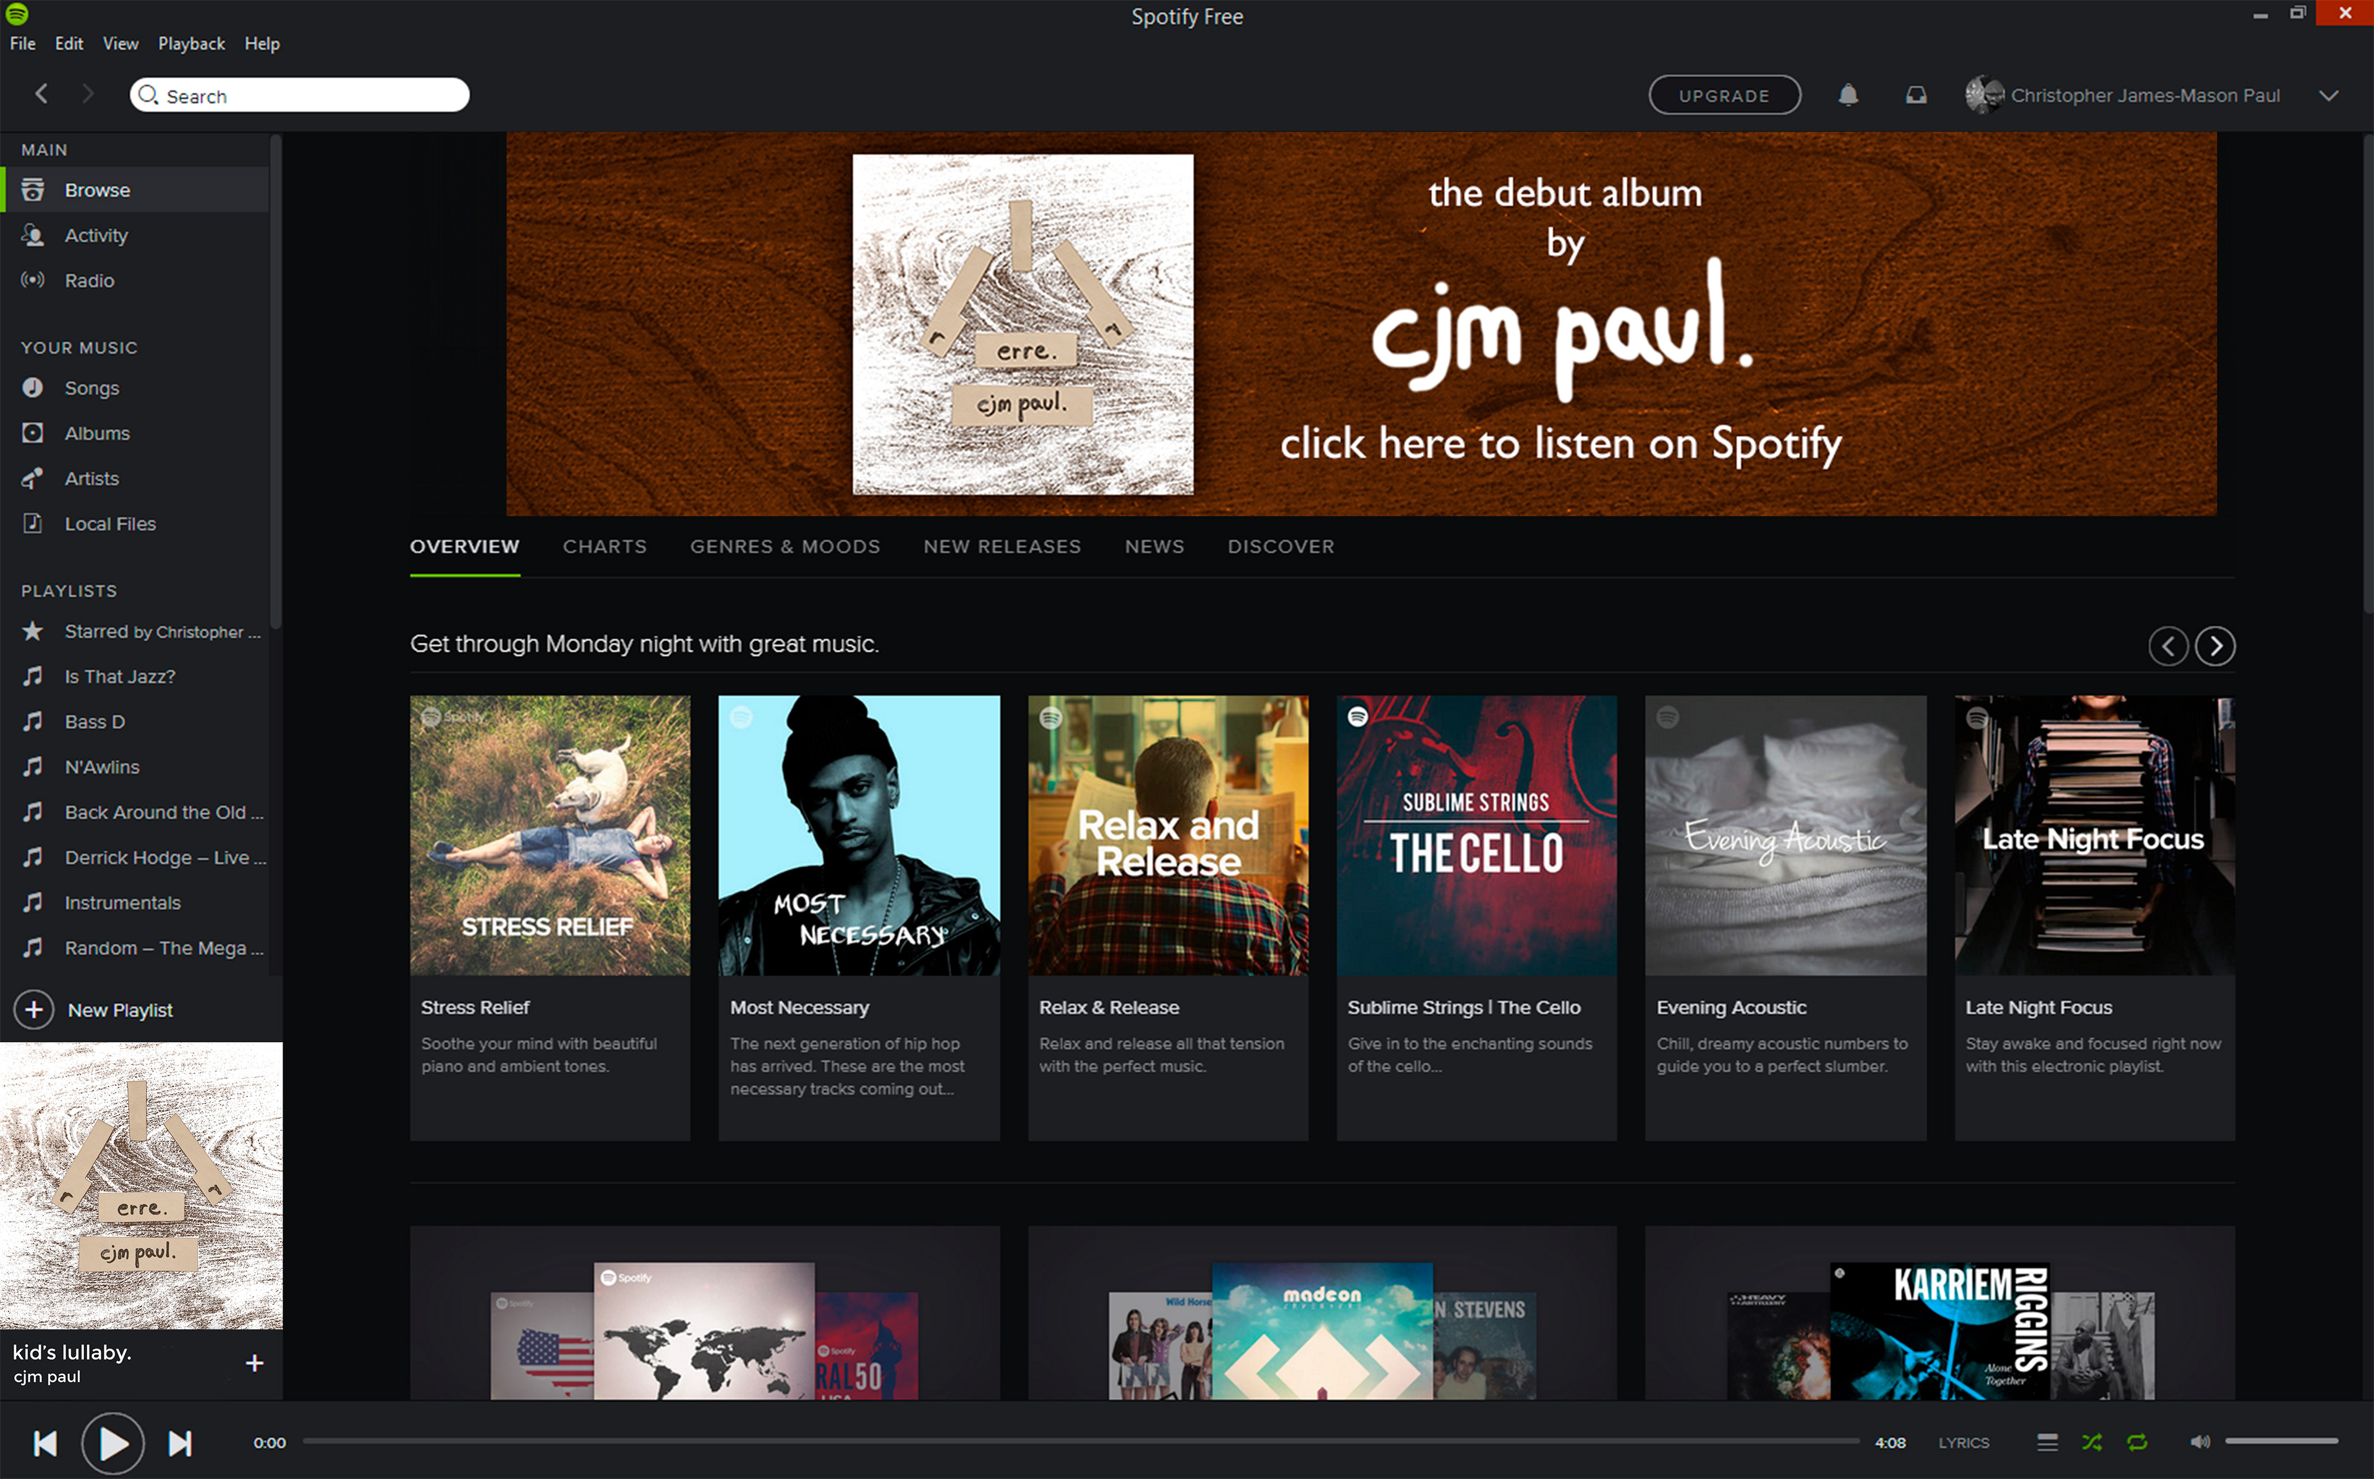
Task: Mute the volume speaker icon
Action: [x=2200, y=1442]
